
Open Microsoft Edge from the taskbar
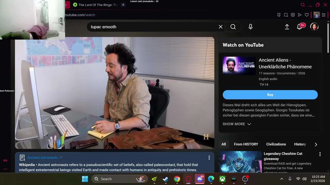211,179
